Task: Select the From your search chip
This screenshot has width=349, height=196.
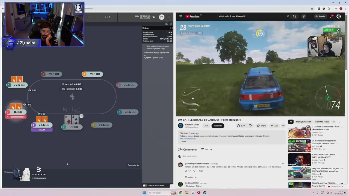Action: [x=303, y=122]
